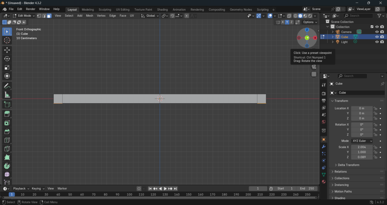Select the Rotate tool in toolbar

7,59
